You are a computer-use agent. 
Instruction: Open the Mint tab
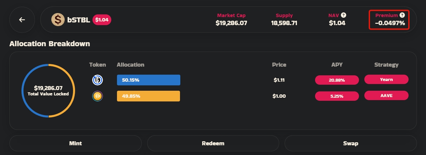[x=75, y=143]
